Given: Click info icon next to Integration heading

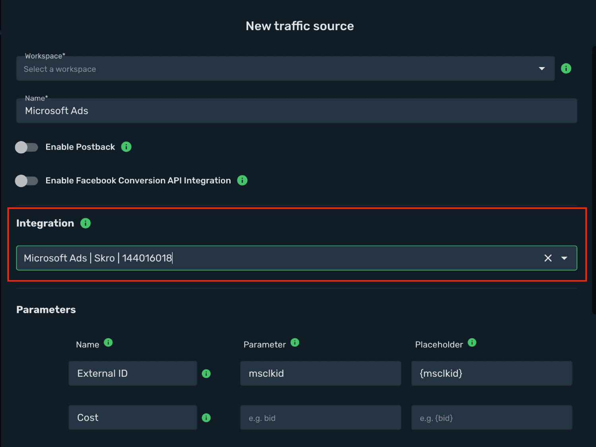Looking at the screenshot, I should pos(85,223).
